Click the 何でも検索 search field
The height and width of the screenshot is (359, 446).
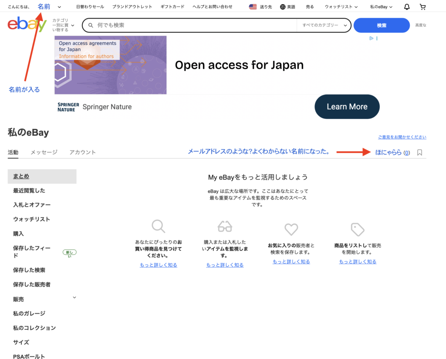coord(192,25)
